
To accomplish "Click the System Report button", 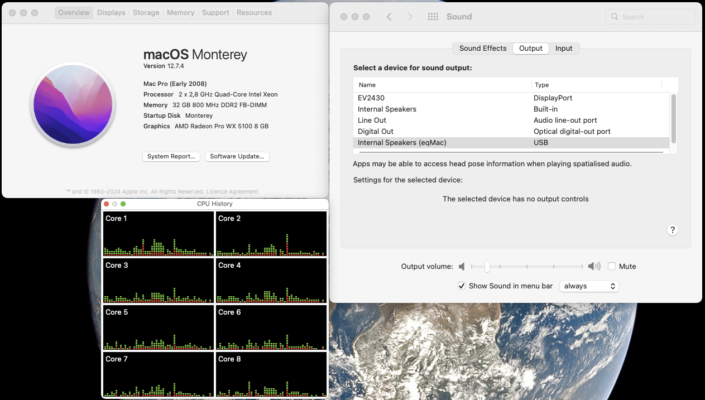I will click(171, 157).
